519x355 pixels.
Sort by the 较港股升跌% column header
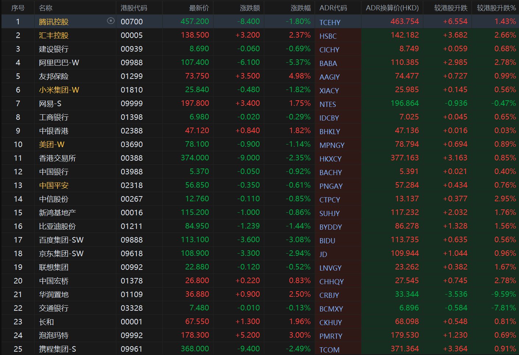[x=497, y=8]
